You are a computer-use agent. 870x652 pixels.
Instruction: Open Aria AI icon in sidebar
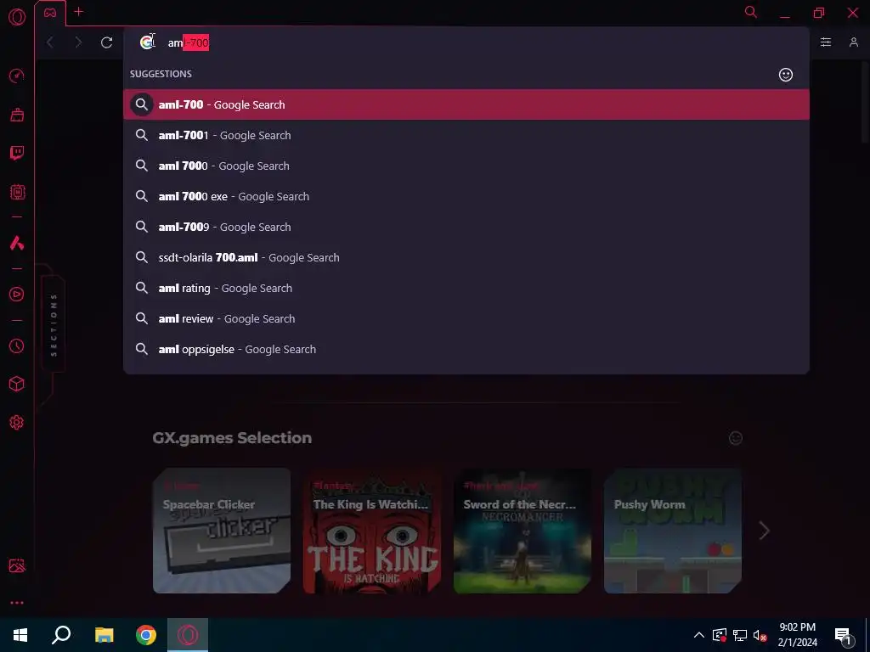point(17,243)
